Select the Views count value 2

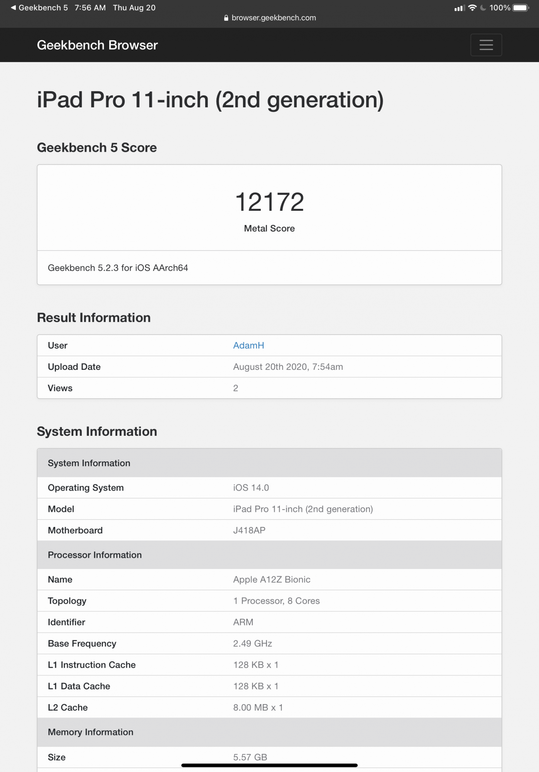click(x=235, y=388)
